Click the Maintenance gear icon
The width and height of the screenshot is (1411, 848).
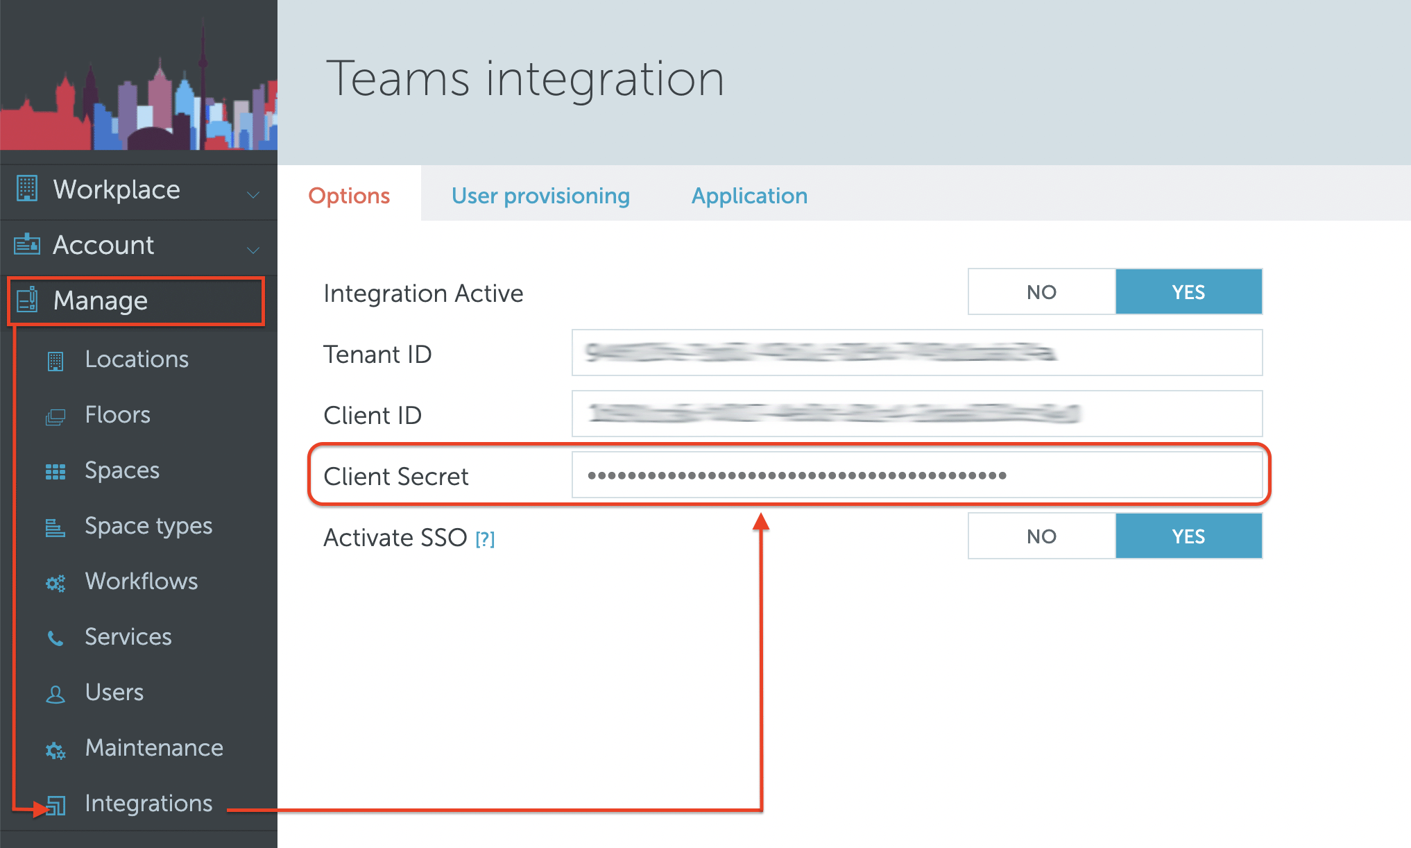click(x=55, y=749)
